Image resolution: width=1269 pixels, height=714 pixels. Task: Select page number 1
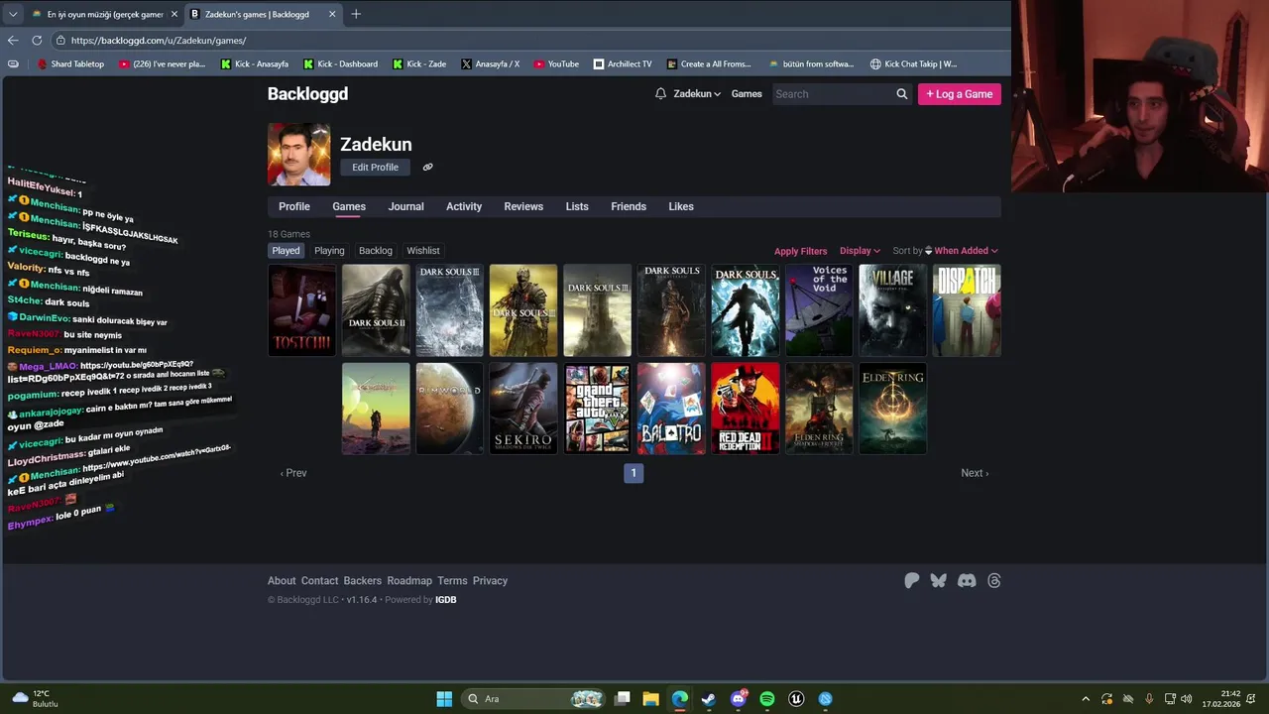click(x=634, y=473)
